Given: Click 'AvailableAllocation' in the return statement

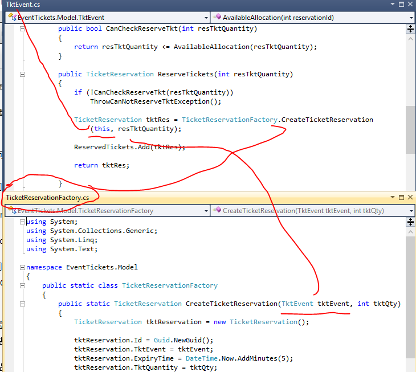Looking at the screenshot, I should click(211, 47).
